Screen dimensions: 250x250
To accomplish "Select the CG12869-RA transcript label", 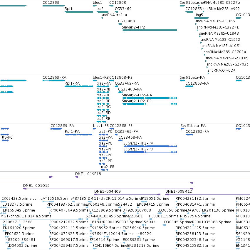I will [54, 78].
